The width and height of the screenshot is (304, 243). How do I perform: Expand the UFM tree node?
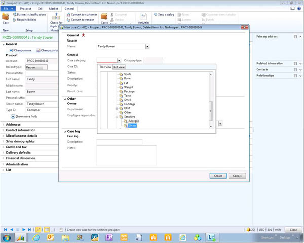pyautogui.click(x=117, y=108)
